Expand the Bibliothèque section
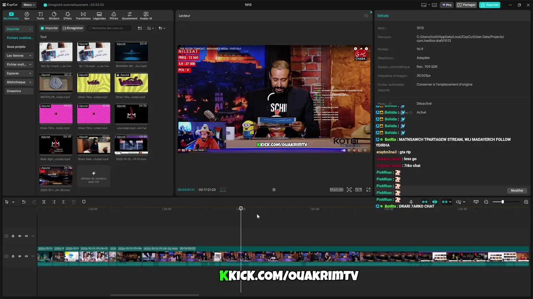Viewport: 533px width, 299px height. tap(19, 82)
